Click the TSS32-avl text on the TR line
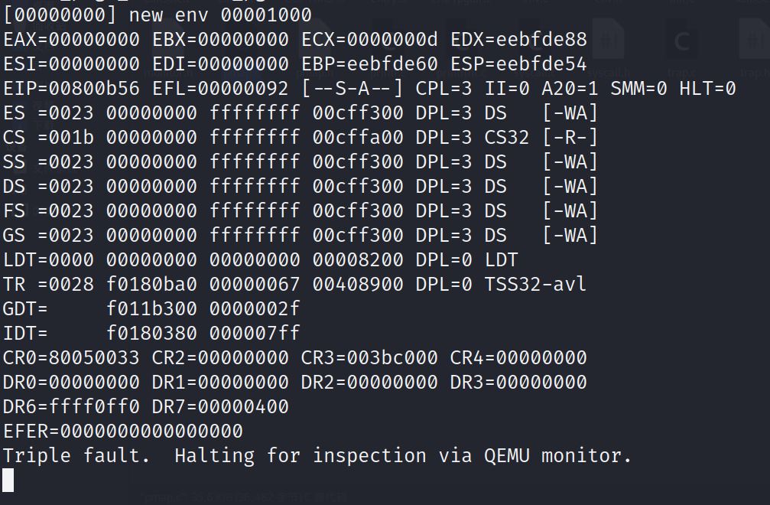The image size is (770, 505). (x=535, y=285)
